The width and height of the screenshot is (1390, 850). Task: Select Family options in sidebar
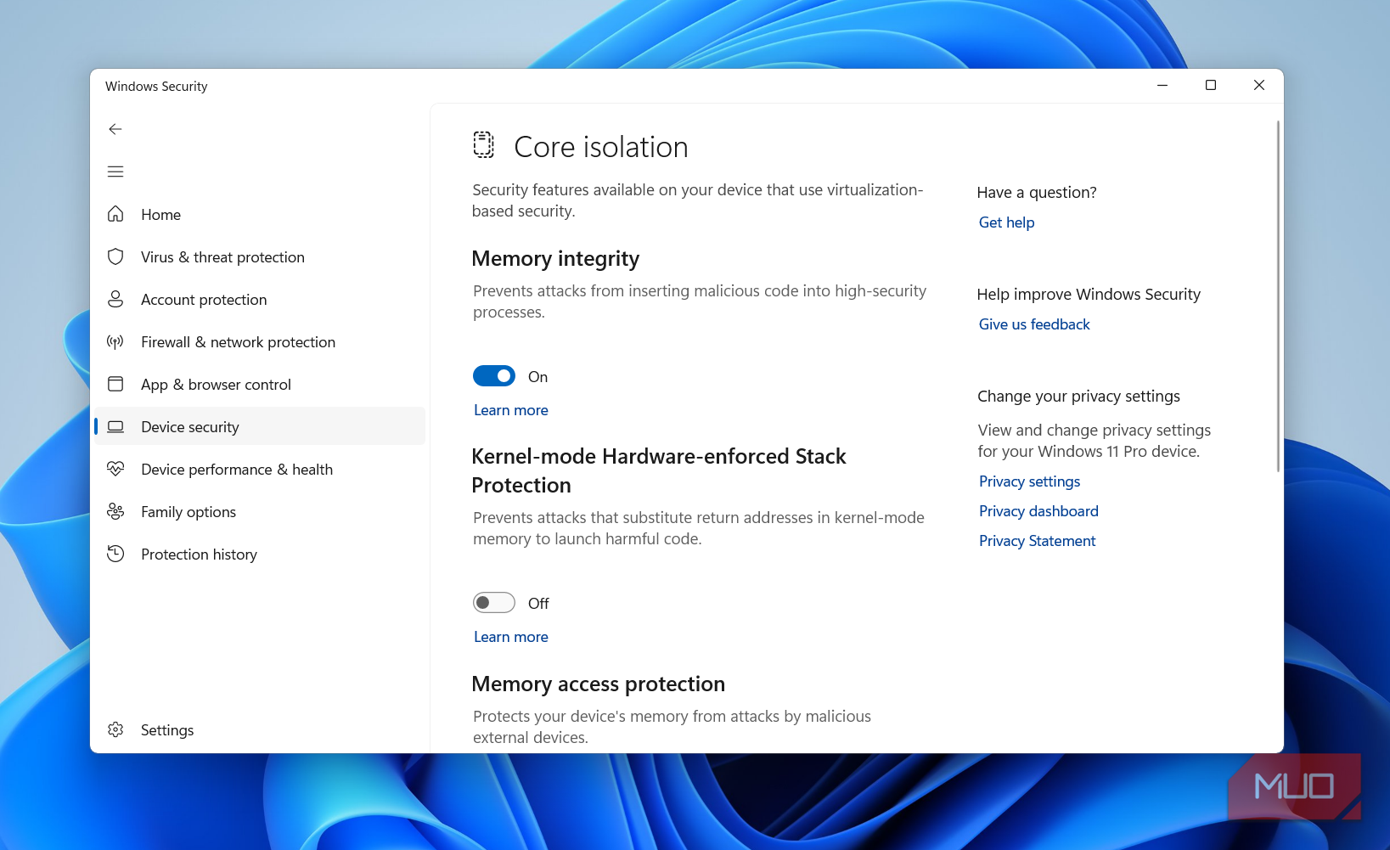click(260, 511)
